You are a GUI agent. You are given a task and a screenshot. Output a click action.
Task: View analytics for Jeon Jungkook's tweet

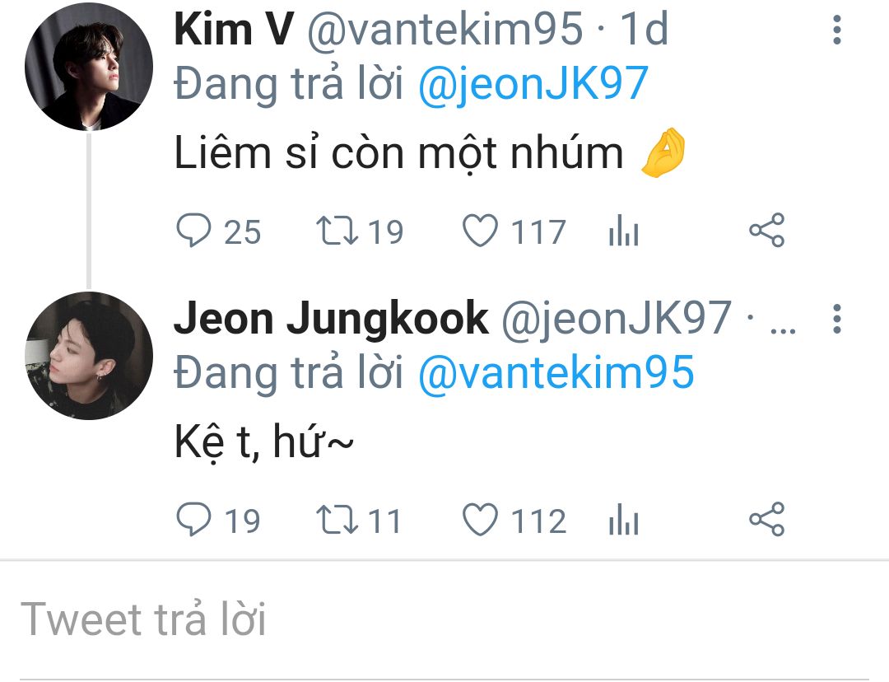(x=624, y=519)
